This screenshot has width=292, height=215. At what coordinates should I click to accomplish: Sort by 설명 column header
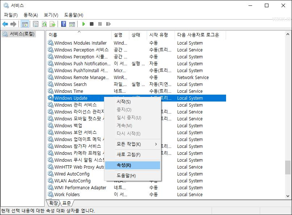pos(121,35)
